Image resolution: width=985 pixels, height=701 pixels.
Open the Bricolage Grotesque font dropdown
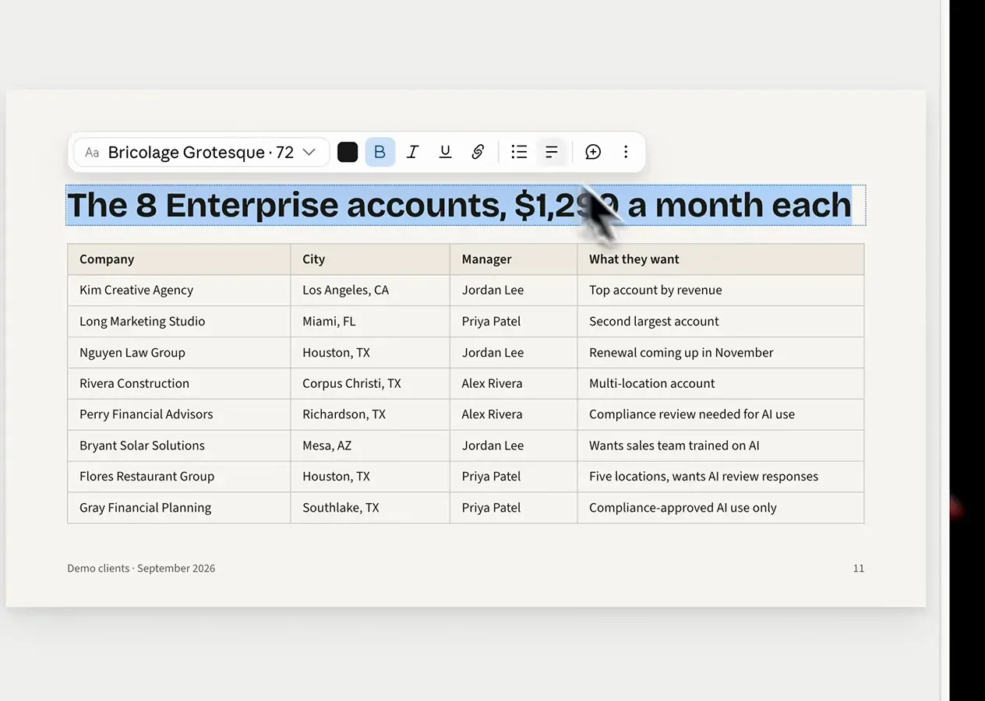point(201,152)
